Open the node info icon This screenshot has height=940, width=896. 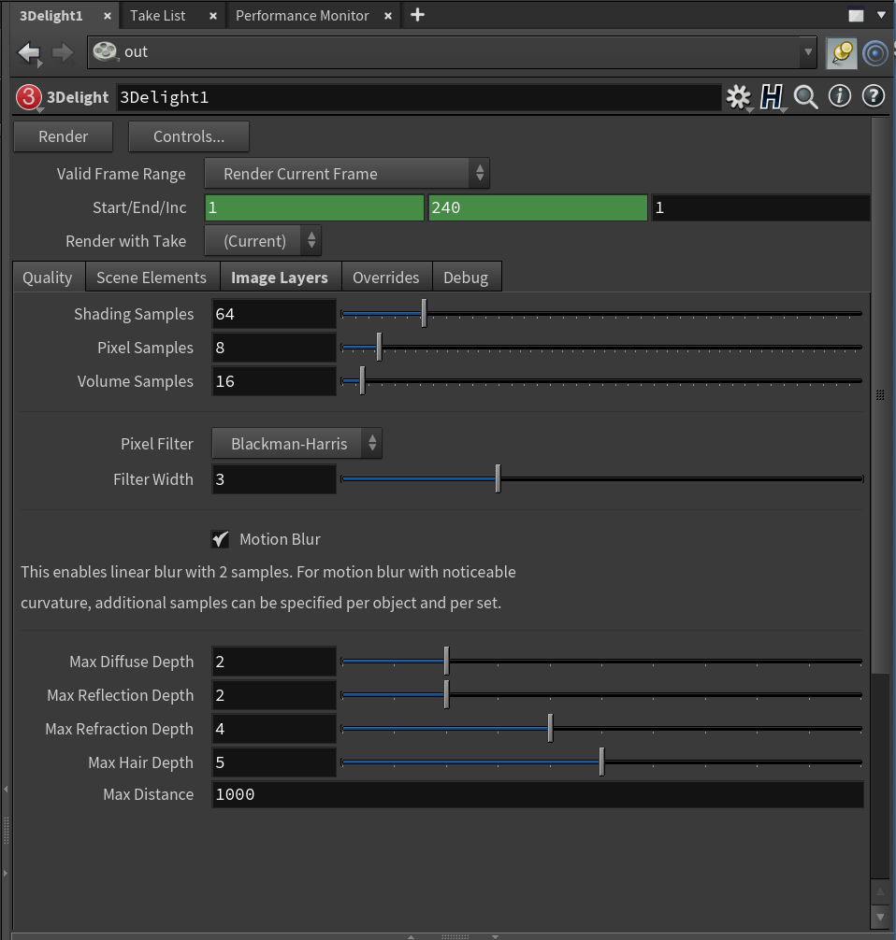point(839,96)
